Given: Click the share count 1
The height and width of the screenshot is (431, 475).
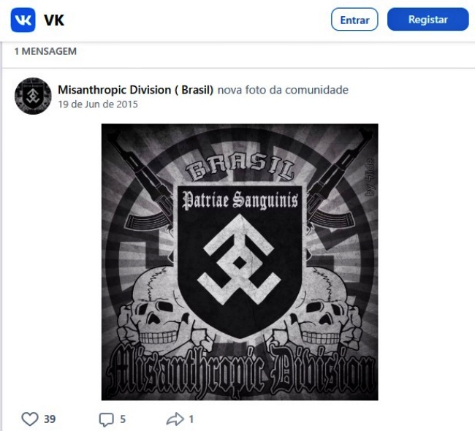Looking at the screenshot, I should [191, 419].
